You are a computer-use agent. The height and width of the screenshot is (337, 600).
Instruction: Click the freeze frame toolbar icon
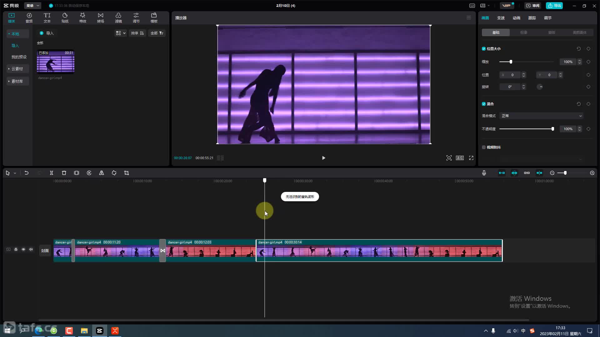point(77,173)
